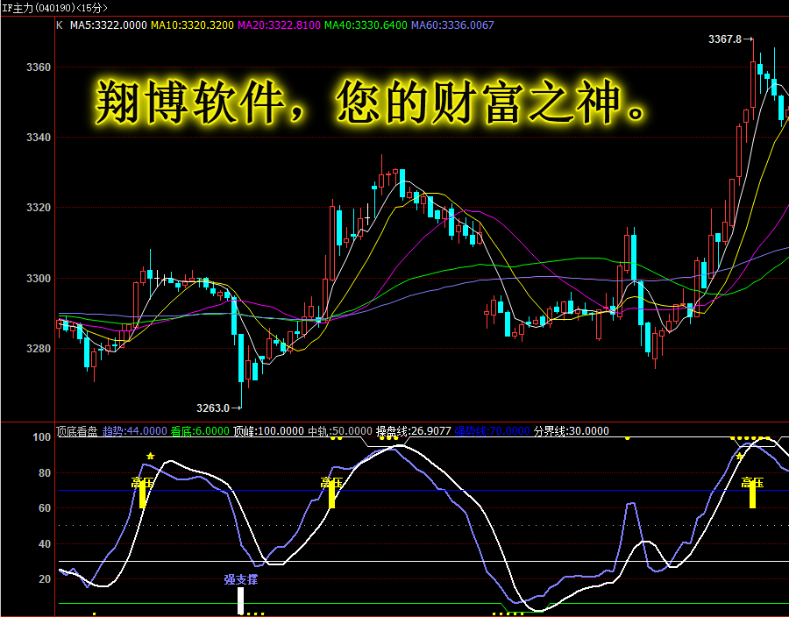Select the 分界线:30.0000 indicator value
789x617 pixels.
[571, 431]
